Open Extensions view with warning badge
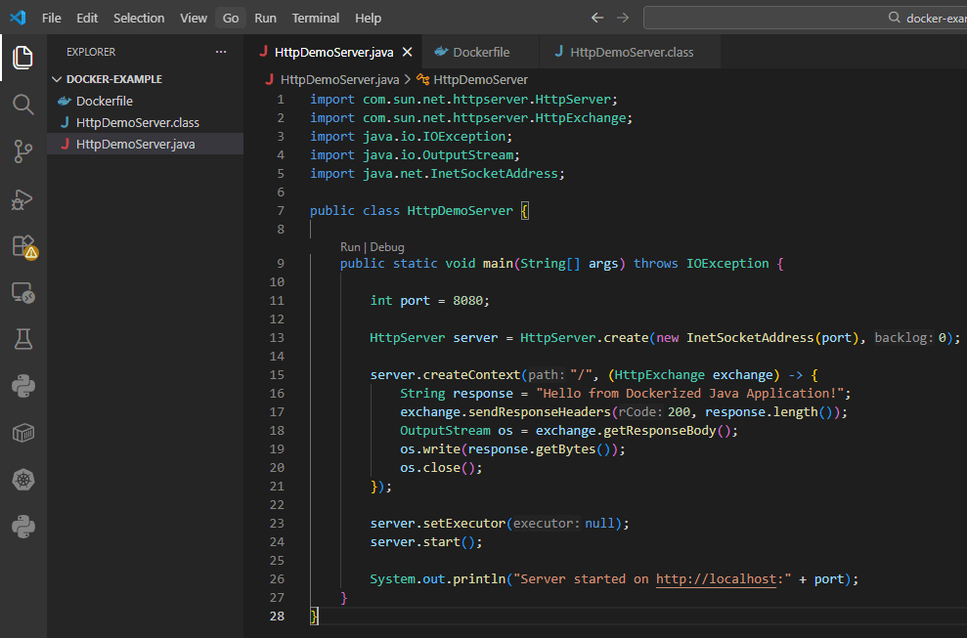Image resolution: width=967 pixels, height=638 pixels. (23, 246)
